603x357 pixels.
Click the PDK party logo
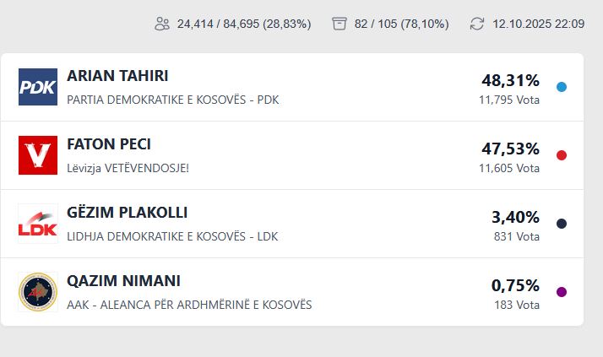point(38,87)
